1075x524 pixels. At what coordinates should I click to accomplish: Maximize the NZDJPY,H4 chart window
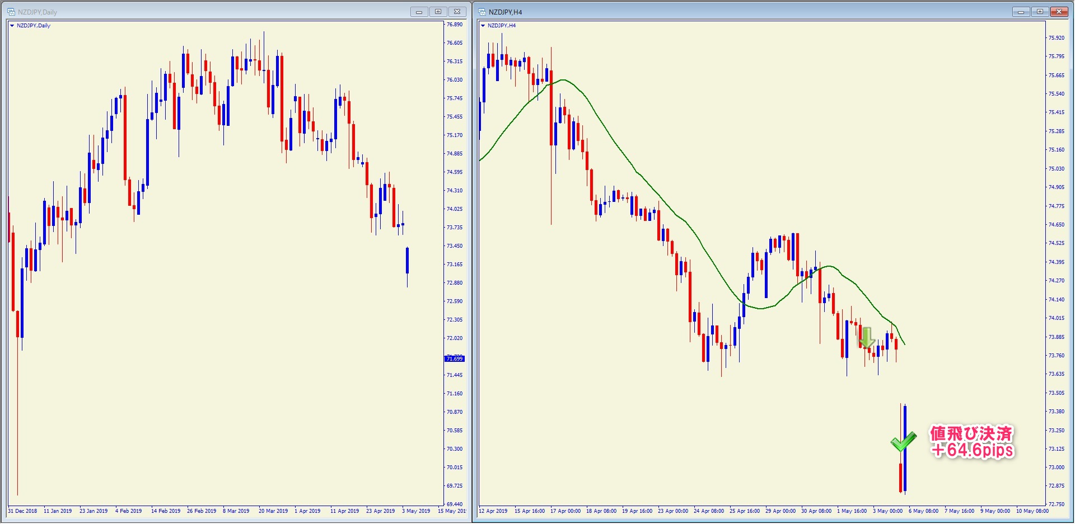[x=1040, y=12]
